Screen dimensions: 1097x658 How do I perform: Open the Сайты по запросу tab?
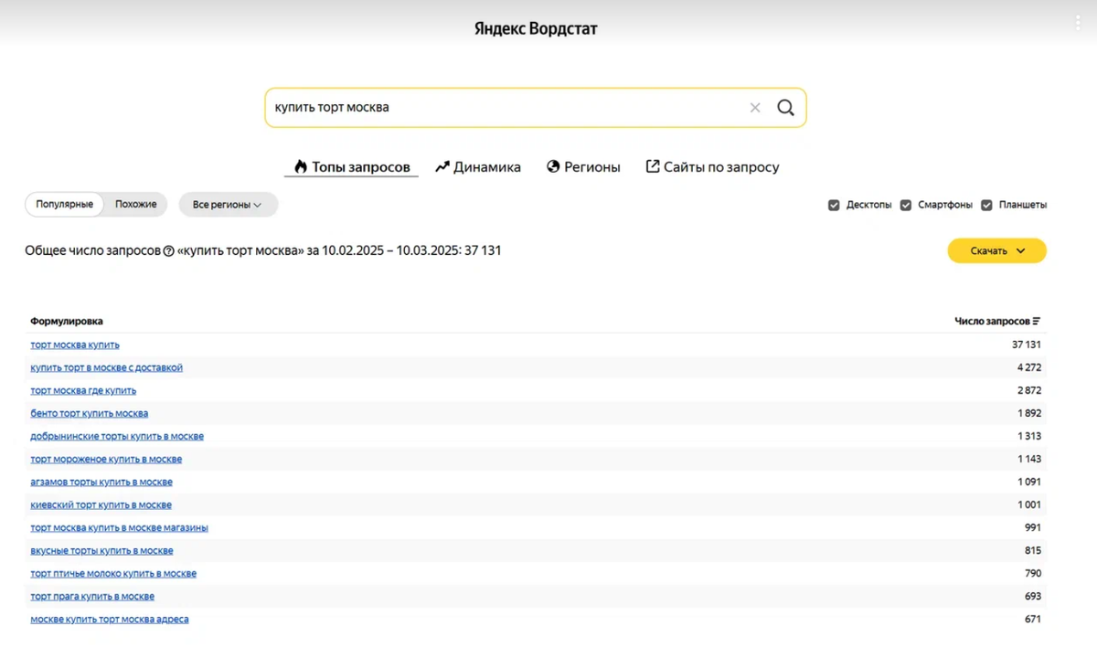click(x=712, y=167)
